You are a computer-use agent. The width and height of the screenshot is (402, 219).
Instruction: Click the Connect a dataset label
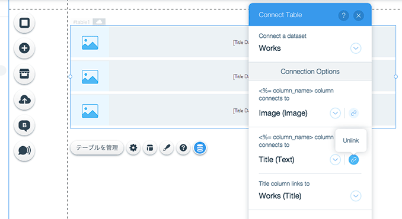(x=282, y=36)
